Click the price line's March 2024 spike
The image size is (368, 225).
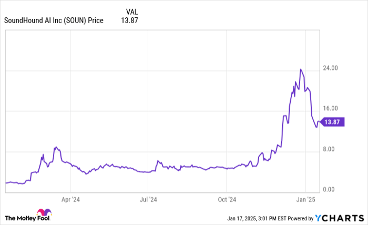click(x=55, y=148)
